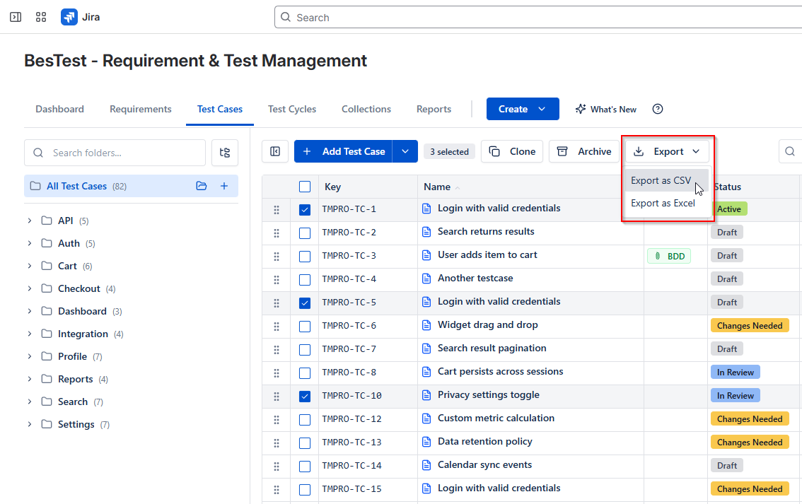
Task: Toggle the Jira sidebar panel icon
Action: [16, 18]
